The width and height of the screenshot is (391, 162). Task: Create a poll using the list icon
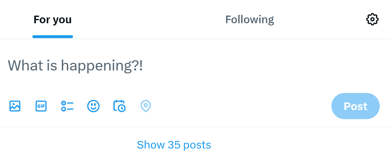pyautogui.click(x=67, y=106)
